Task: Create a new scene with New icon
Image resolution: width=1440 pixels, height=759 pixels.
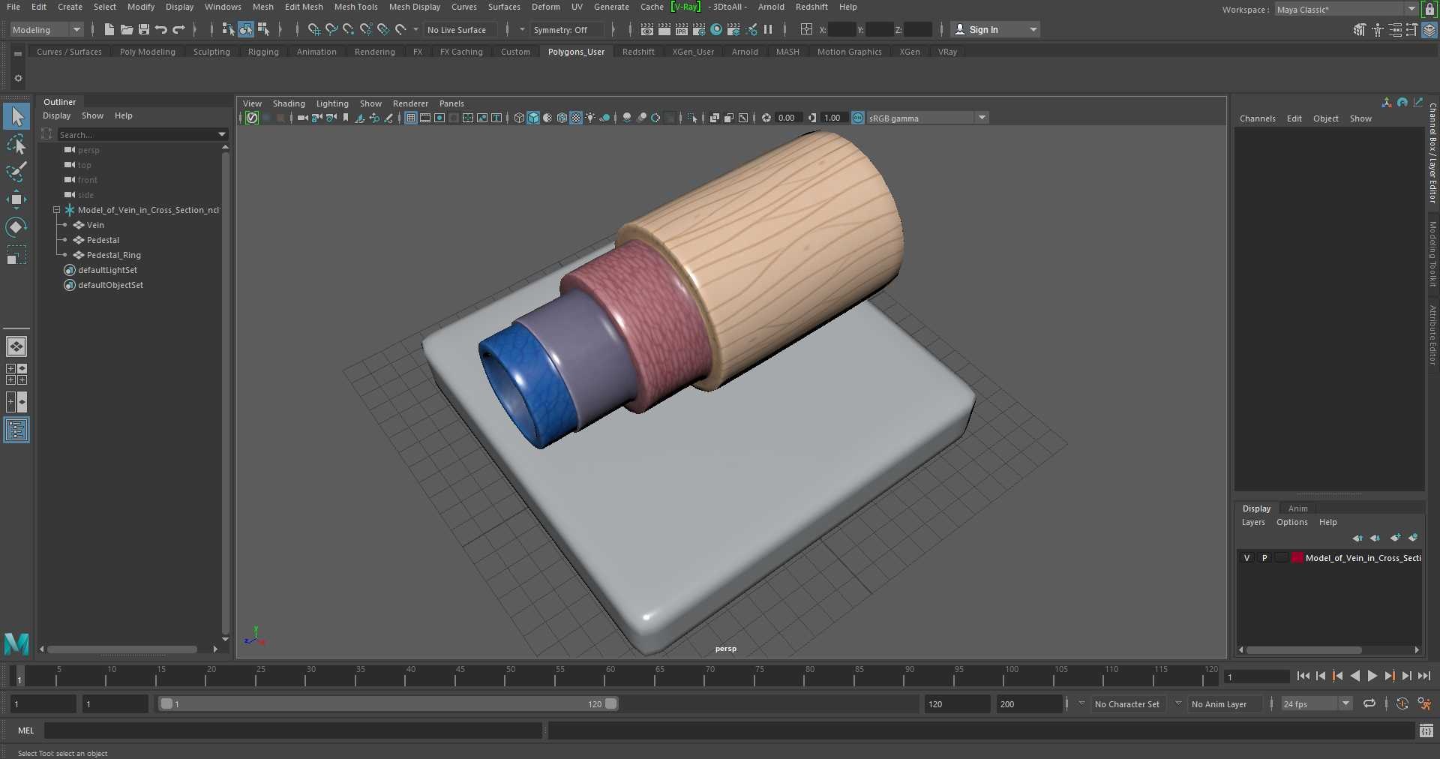Action: pos(109,30)
